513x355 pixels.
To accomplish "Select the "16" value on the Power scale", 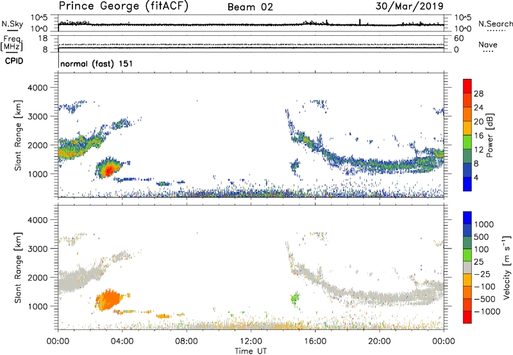I will point(478,136).
